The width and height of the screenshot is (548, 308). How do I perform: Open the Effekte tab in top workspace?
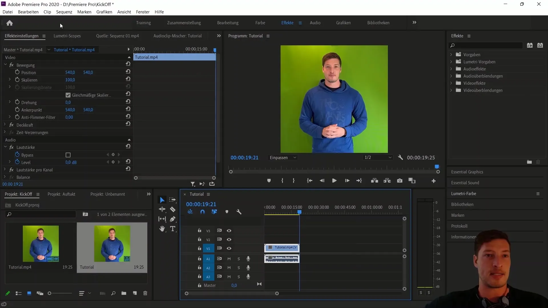pos(287,23)
